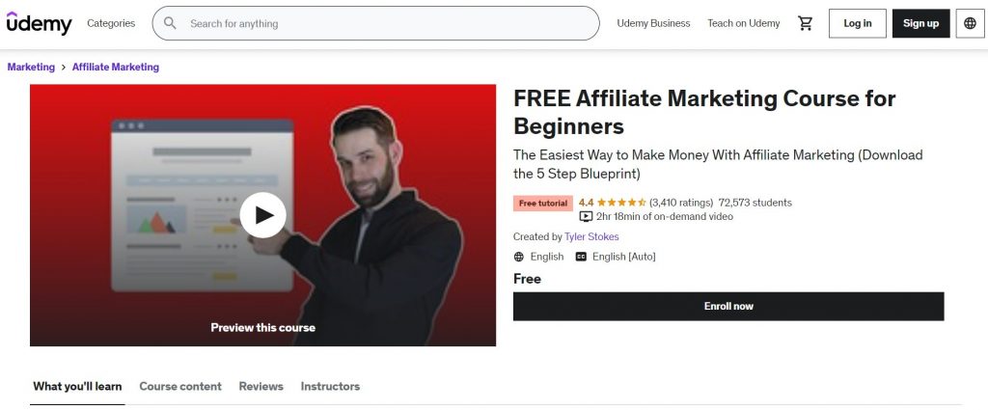Click the search magnifier icon
The width and height of the screenshot is (988, 410).
[170, 23]
